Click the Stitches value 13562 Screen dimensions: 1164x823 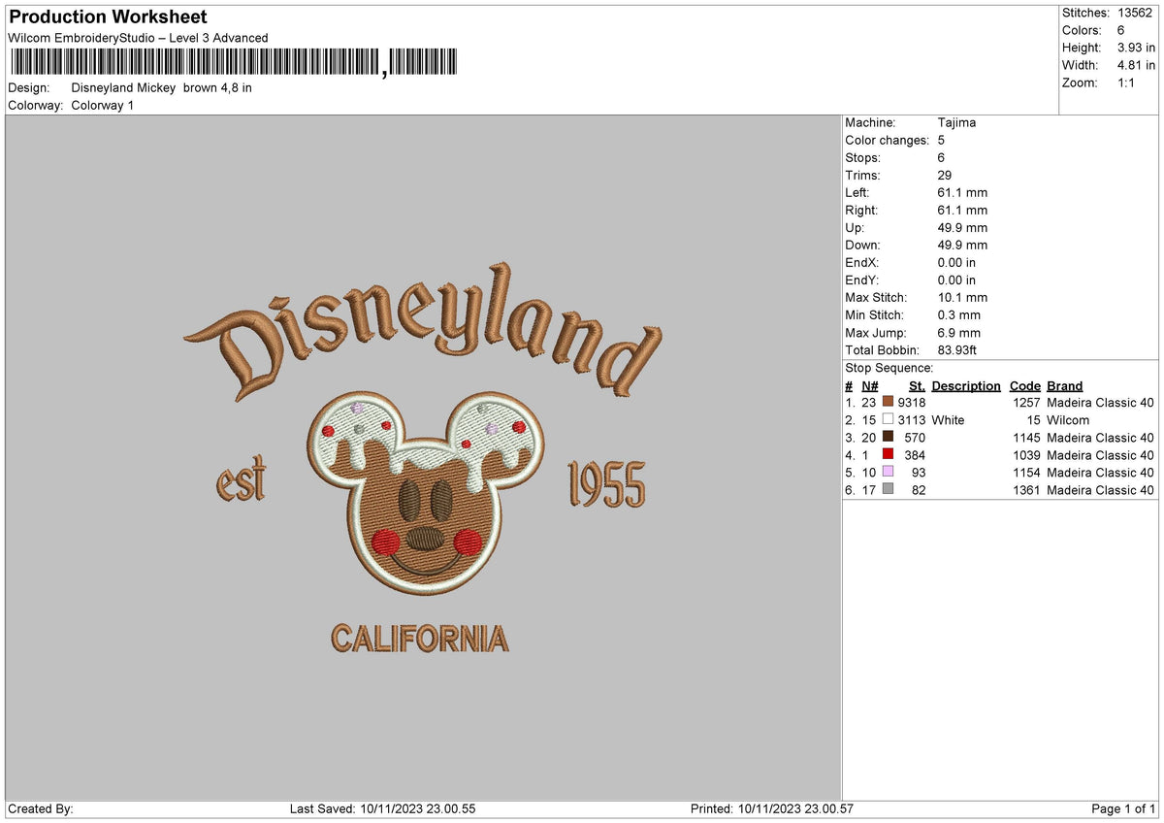[x=1136, y=13]
